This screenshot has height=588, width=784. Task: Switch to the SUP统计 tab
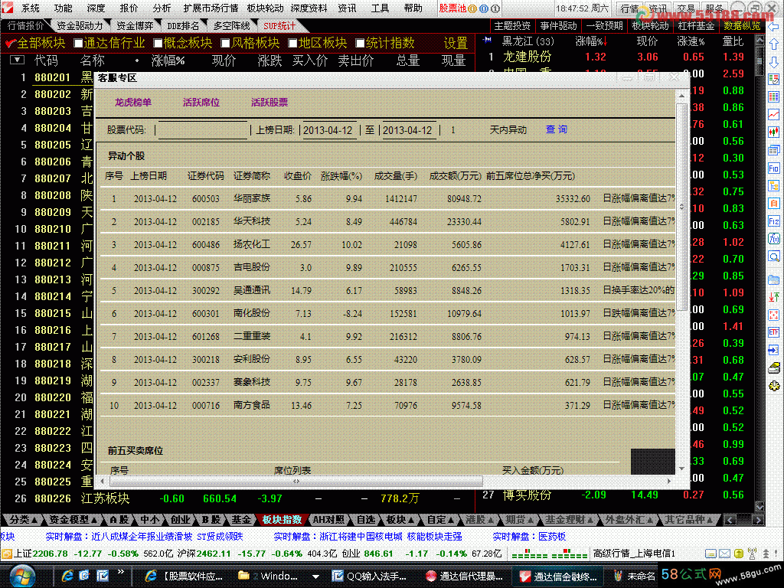tap(279, 26)
